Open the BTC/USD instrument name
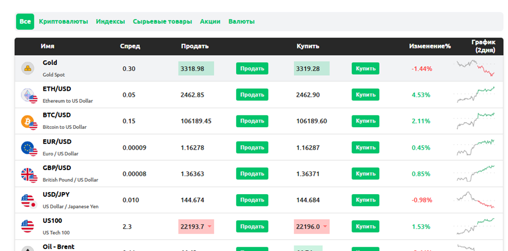 click(x=57, y=115)
